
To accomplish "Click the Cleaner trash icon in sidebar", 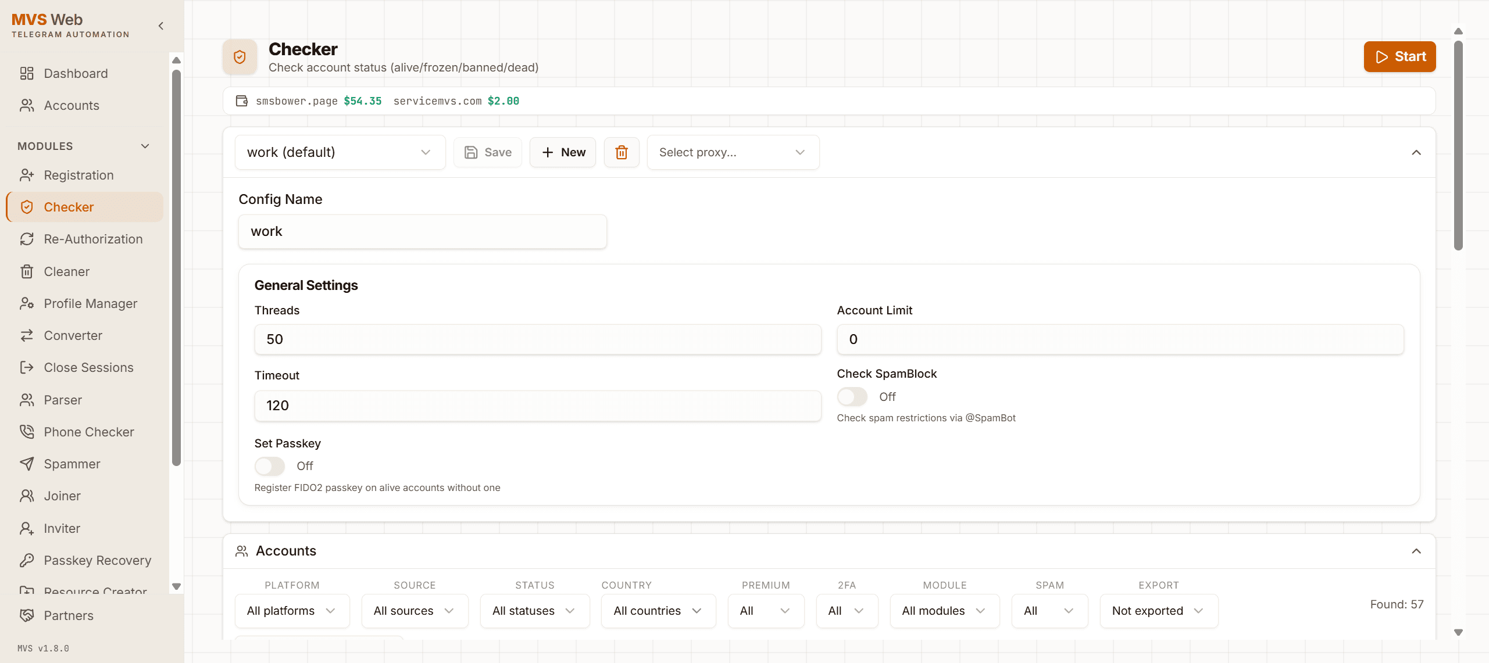I will click(27, 271).
